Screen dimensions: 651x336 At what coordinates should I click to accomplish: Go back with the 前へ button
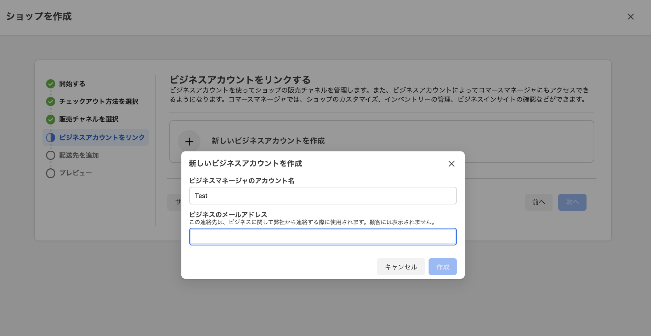[x=538, y=202]
